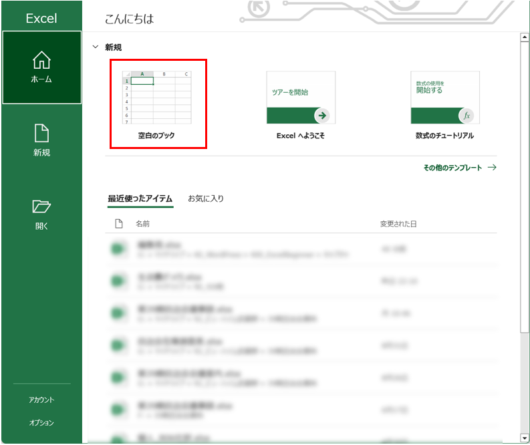Collapse the 新規 section chevron
530x445 pixels.
coord(96,47)
